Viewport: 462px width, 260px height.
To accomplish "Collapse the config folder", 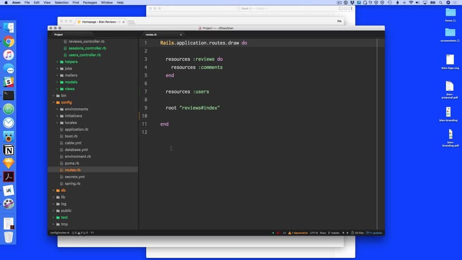I will pos(54,102).
